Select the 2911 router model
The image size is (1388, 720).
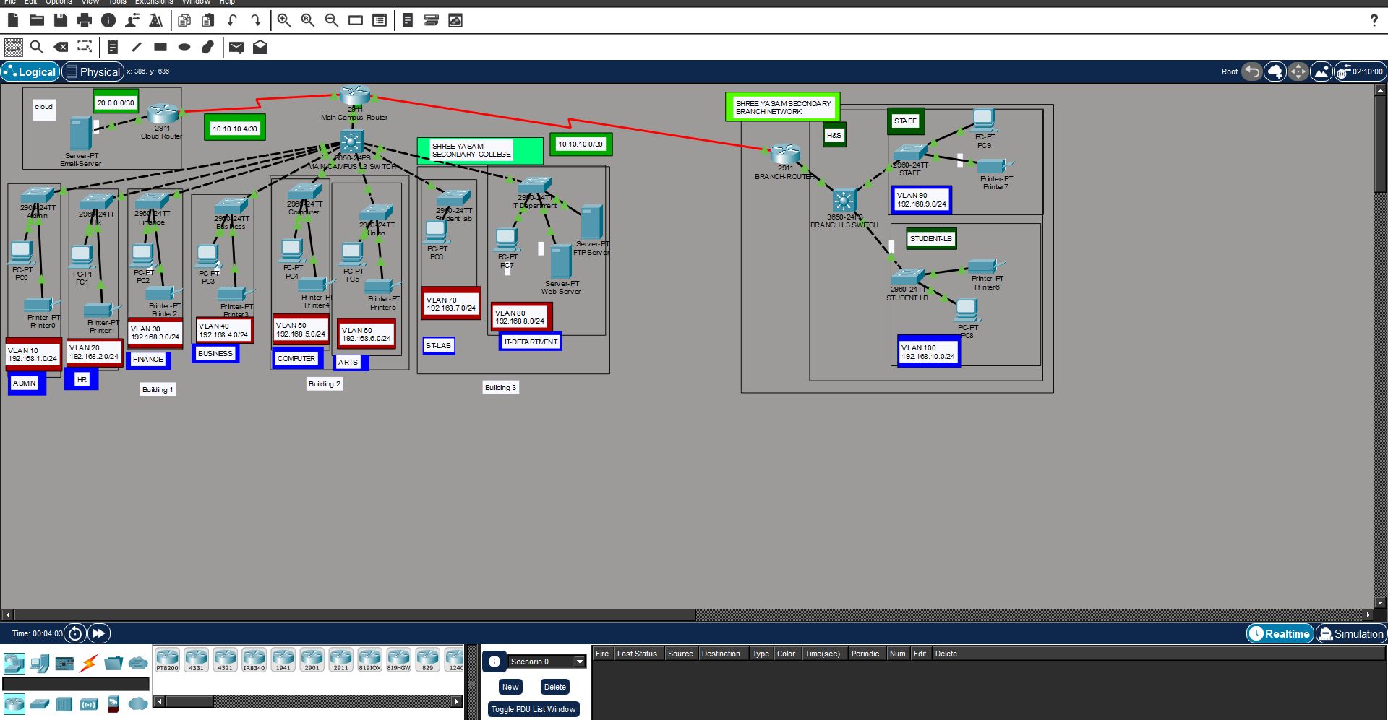click(x=340, y=660)
